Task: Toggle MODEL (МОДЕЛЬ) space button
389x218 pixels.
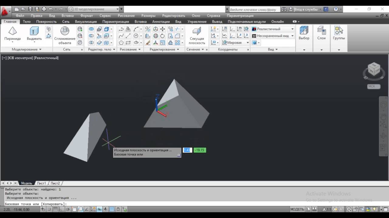Action: point(297,209)
